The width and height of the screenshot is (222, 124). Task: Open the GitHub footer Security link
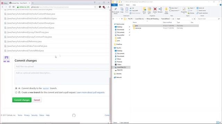[34, 115]
